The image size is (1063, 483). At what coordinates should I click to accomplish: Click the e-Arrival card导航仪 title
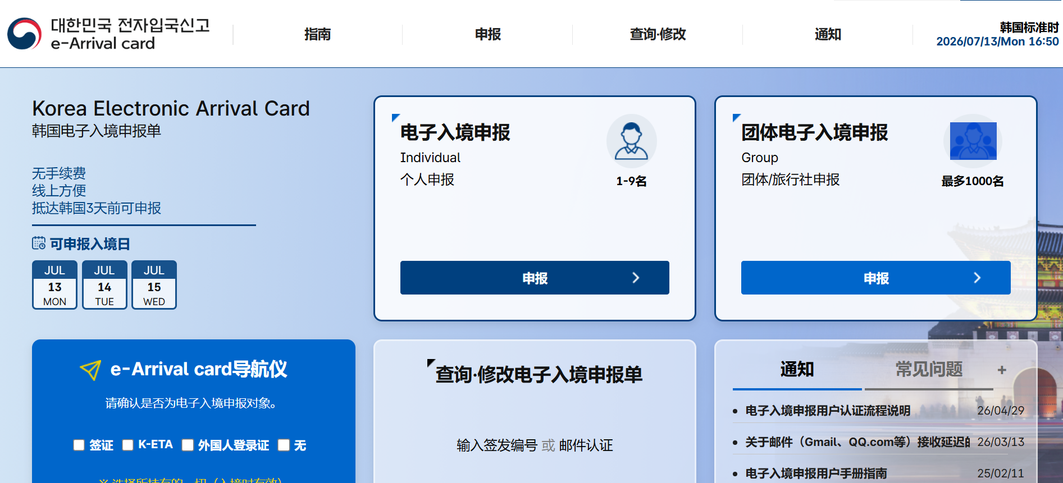coord(199,369)
